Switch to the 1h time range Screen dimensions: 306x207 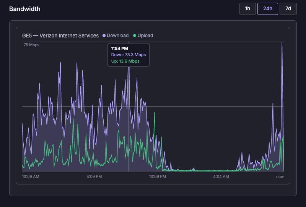click(247, 9)
